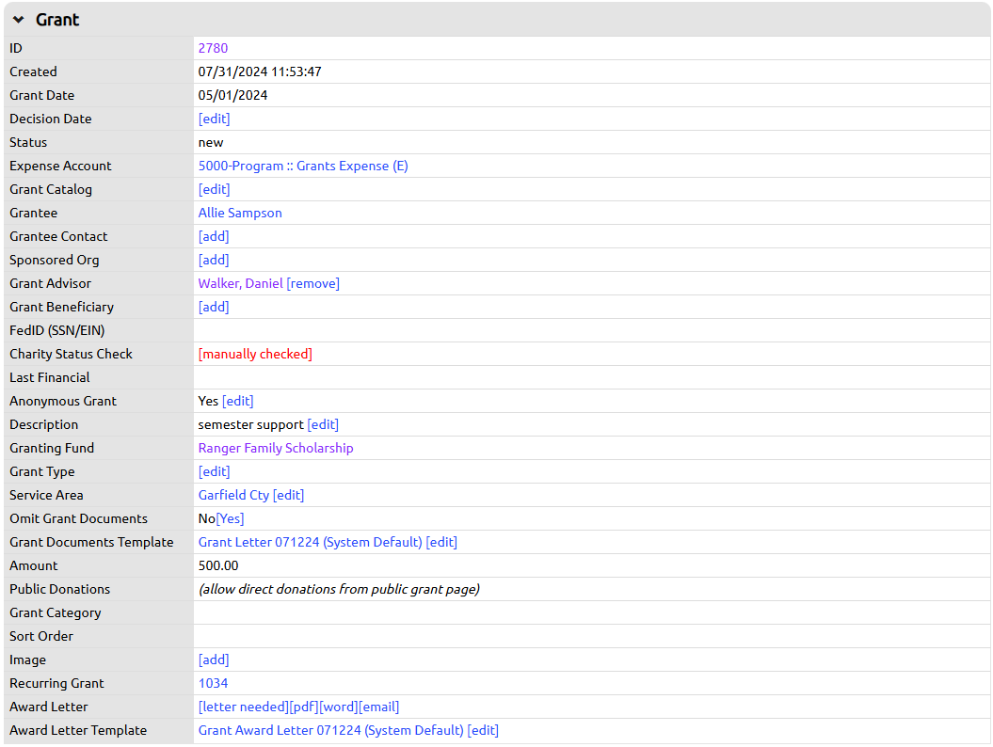Image resolution: width=993 pixels, height=747 pixels.
Task: Edit the Decision Date
Action: (214, 119)
